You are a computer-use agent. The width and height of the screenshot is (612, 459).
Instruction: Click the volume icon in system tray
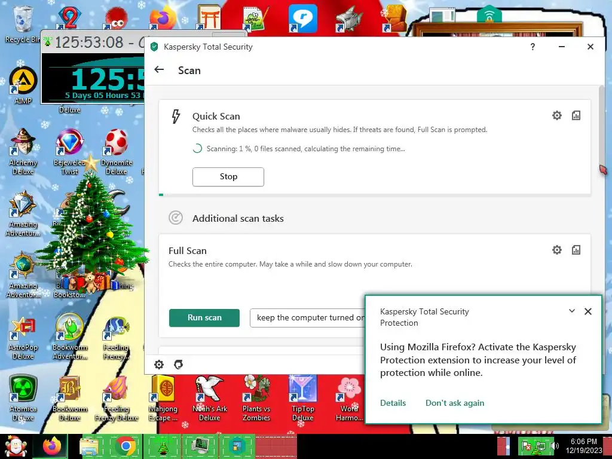[x=554, y=446]
